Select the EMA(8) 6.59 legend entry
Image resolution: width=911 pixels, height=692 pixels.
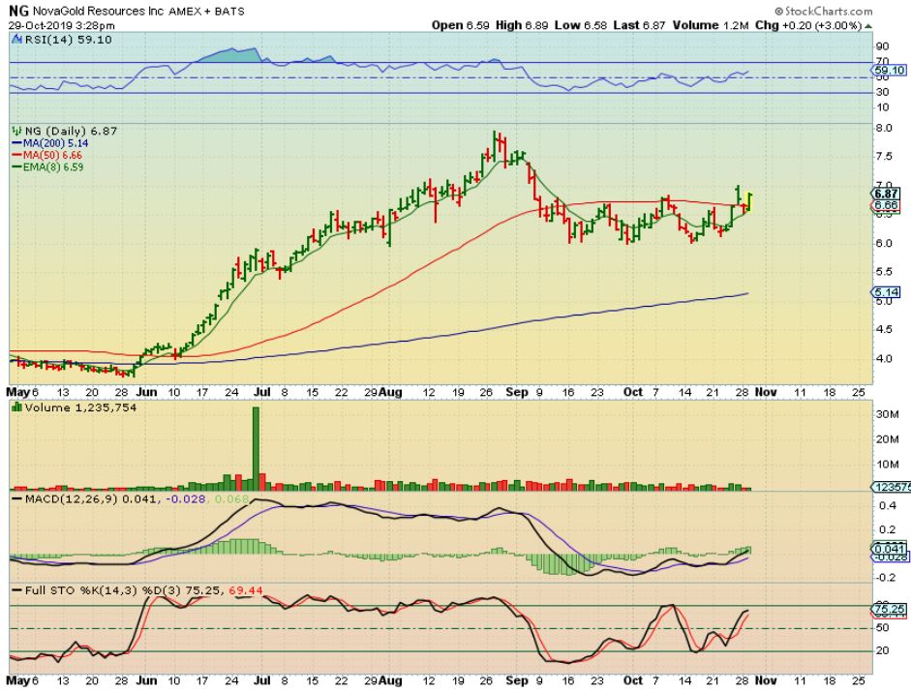click(x=47, y=166)
